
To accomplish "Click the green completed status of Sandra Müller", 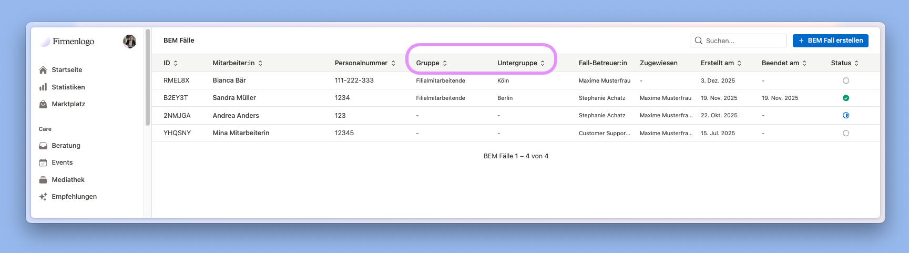I will 845,98.
